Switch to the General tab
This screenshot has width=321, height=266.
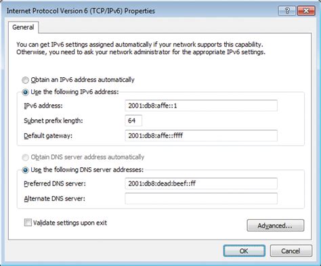(23, 27)
